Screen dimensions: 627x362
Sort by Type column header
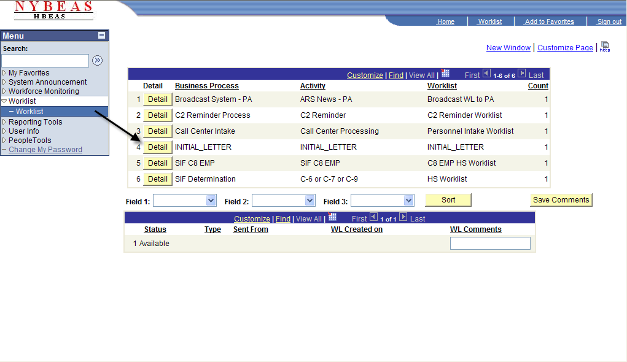(212, 229)
